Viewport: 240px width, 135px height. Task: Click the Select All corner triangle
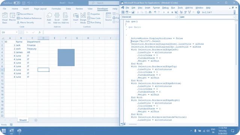coord(2,38)
